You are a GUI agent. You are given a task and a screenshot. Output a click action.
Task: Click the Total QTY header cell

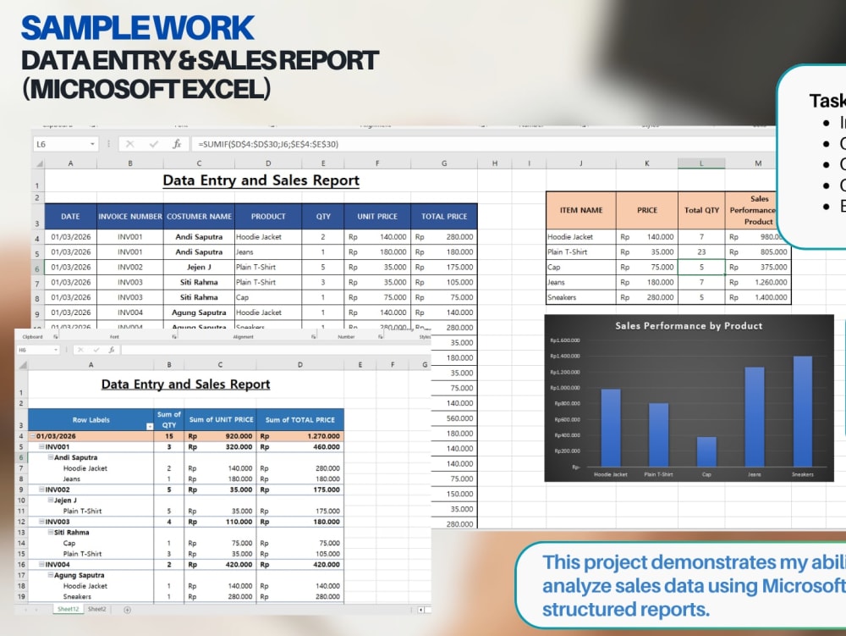point(701,210)
